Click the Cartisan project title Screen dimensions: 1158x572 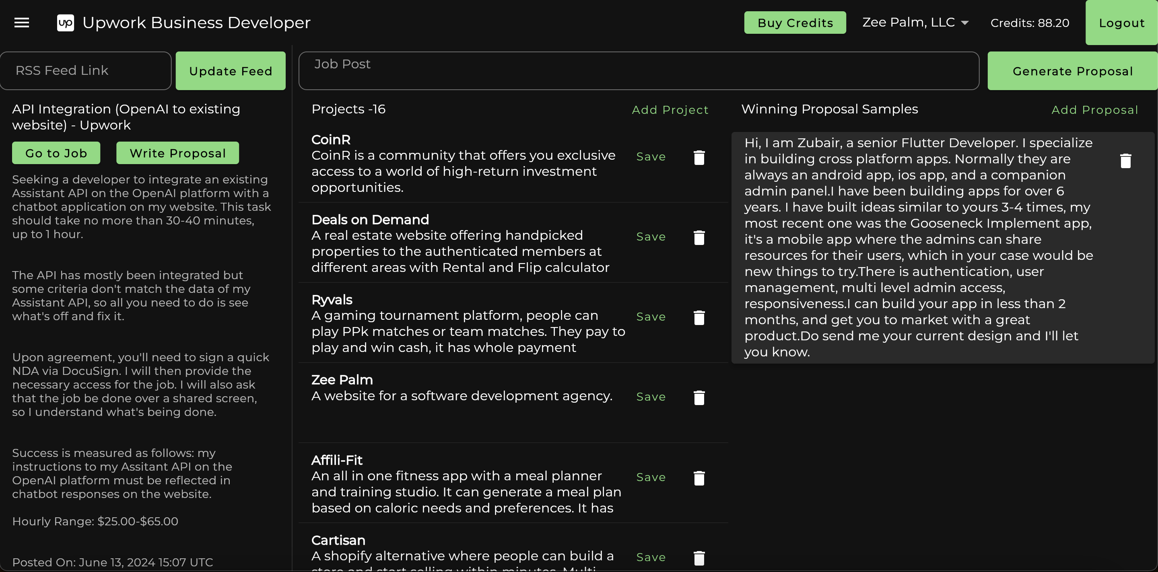(338, 540)
